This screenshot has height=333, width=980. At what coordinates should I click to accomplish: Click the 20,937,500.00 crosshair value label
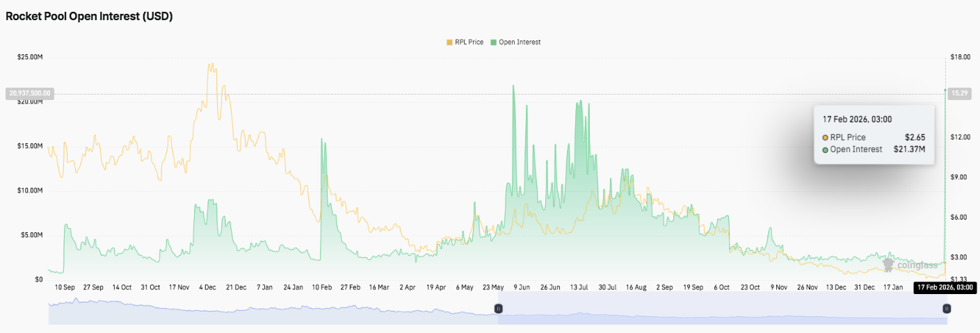point(29,93)
